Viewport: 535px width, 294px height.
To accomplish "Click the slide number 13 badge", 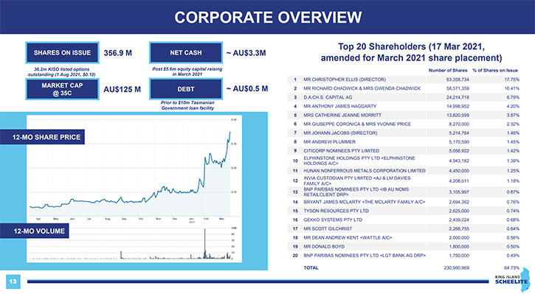I will pyautogui.click(x=13, y=281).
